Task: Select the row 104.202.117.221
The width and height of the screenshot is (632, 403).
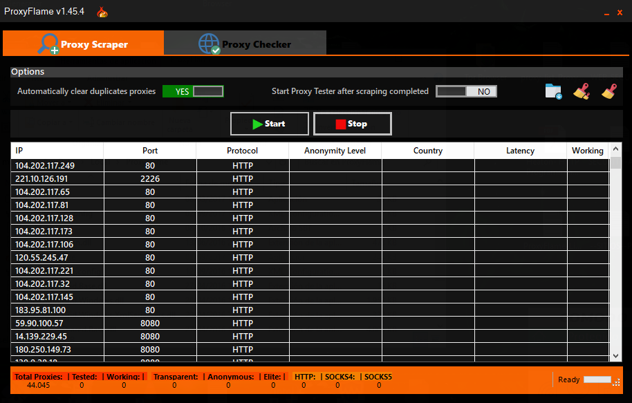Action: click(310, 271)
